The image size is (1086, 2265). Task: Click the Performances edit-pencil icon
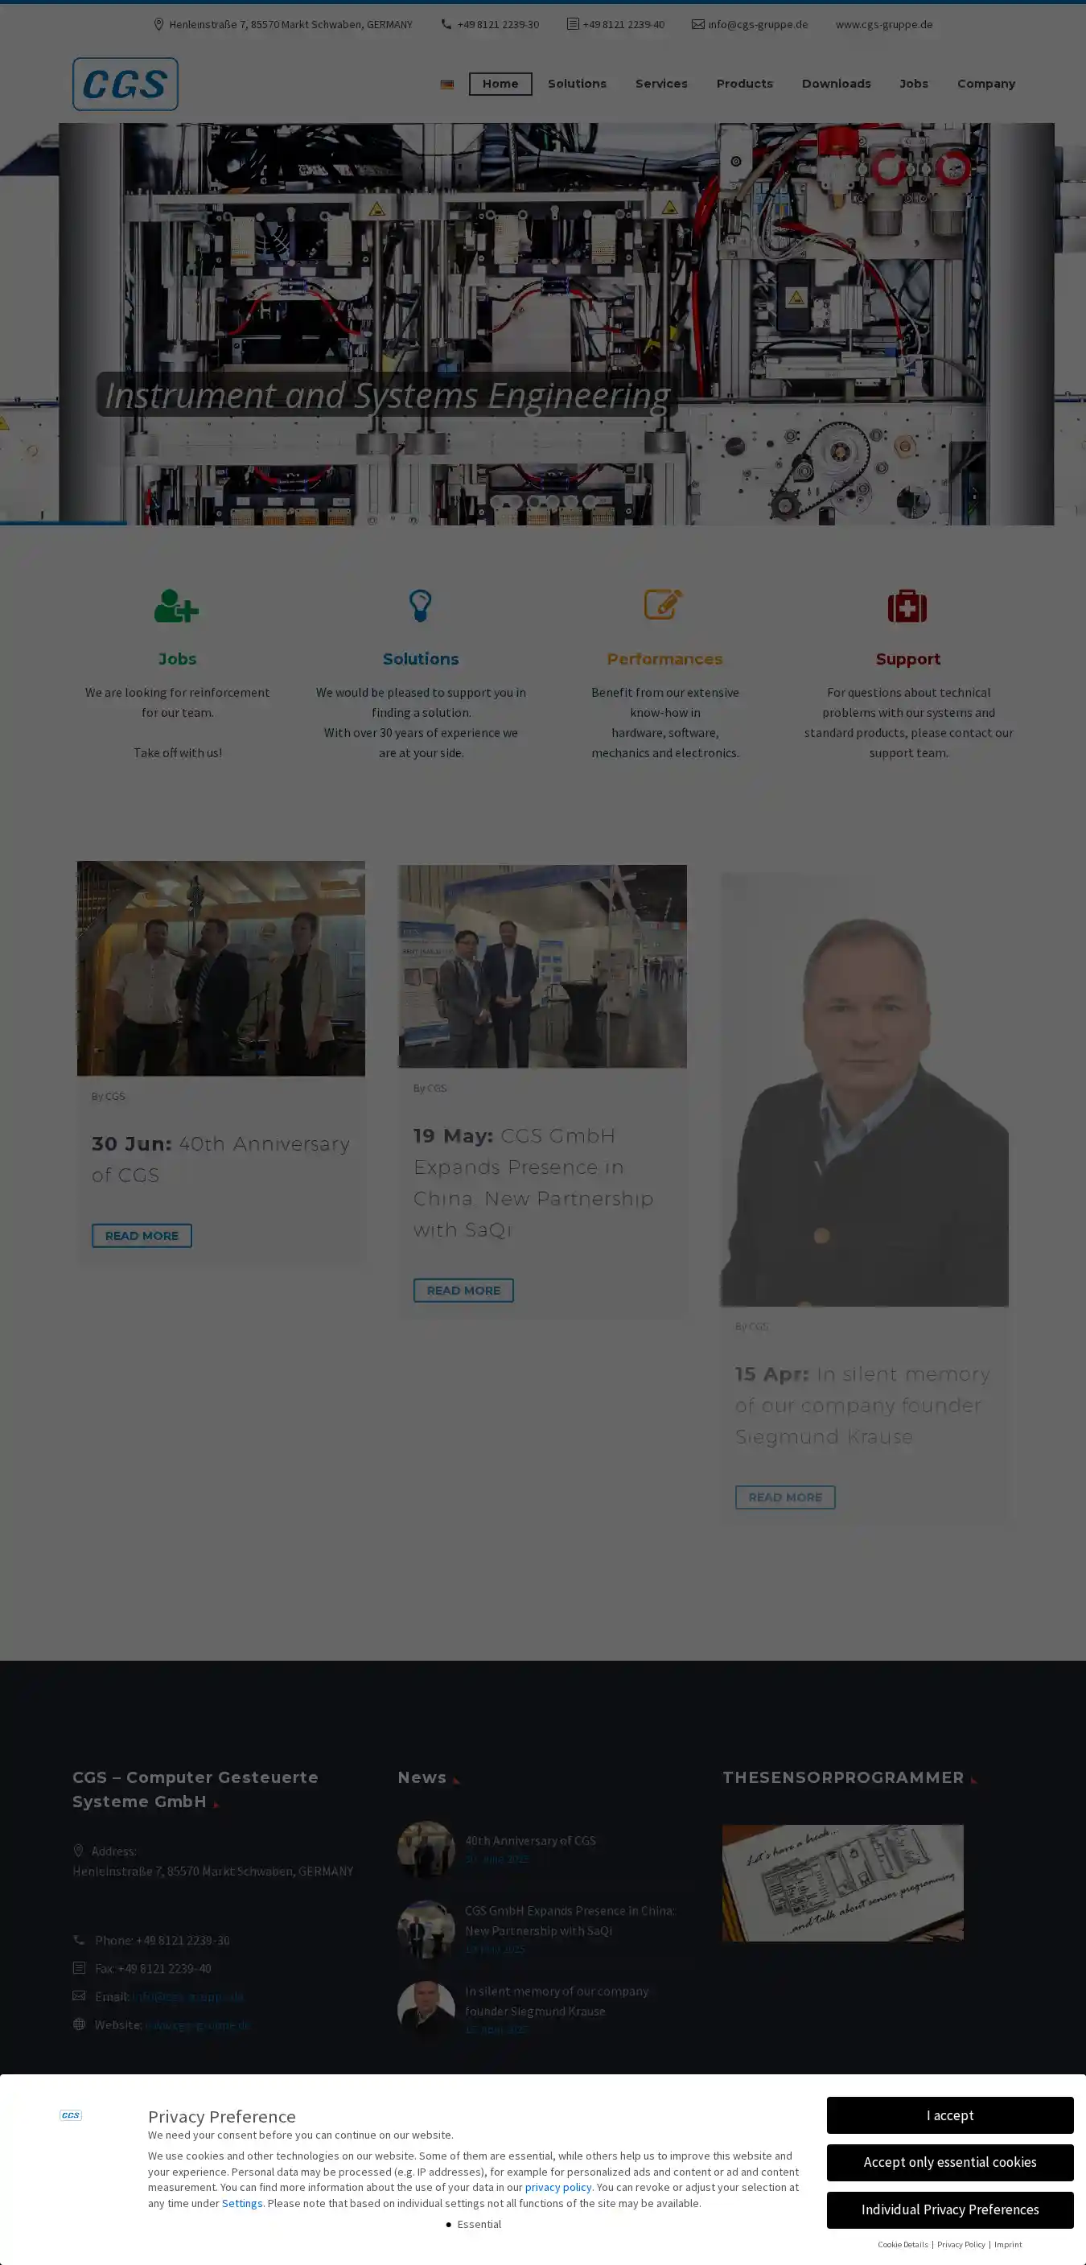(664, 605)
